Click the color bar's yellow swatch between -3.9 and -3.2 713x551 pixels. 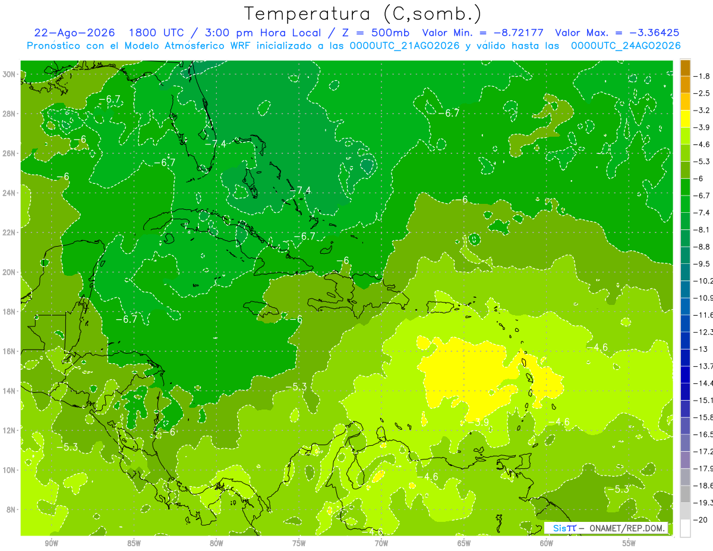[x=685, y=119]
